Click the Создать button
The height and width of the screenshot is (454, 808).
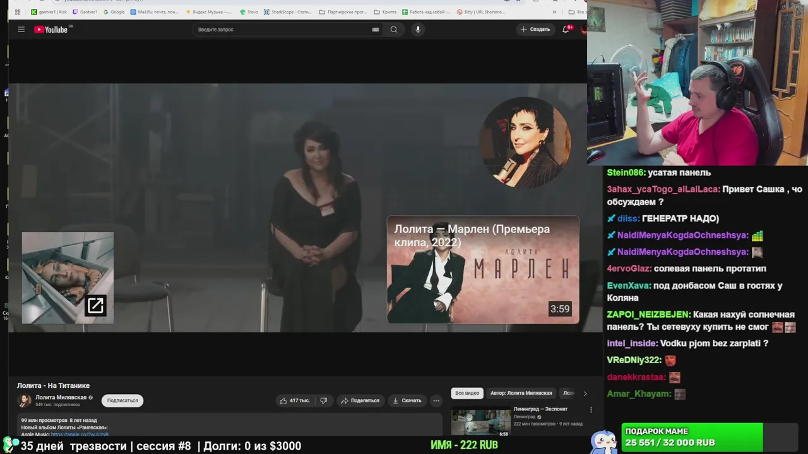[535, 29]
